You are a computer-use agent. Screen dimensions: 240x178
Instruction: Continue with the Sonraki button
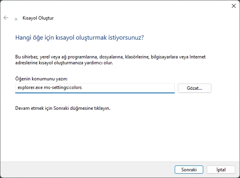[189, 169]
